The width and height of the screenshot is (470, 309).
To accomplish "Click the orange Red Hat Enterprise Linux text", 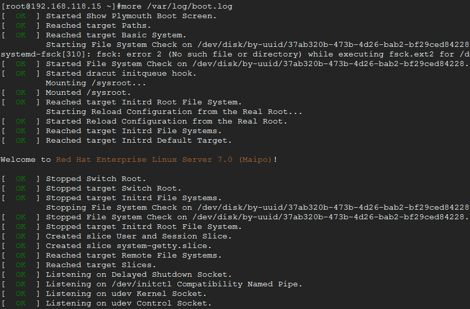I will pos(164,160).
